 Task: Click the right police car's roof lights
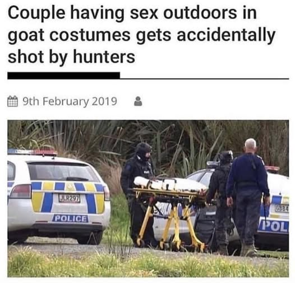click(x=271, y=168)
